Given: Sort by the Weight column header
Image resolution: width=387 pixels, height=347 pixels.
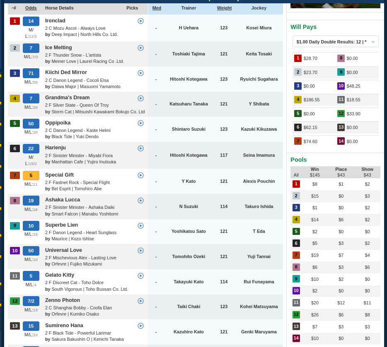Looking at the screenshot, I should (224, 8).
